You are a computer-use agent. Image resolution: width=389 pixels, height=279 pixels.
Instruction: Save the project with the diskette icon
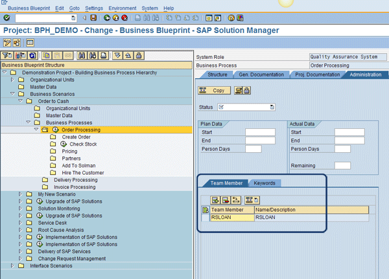click(x=93, y=18)
